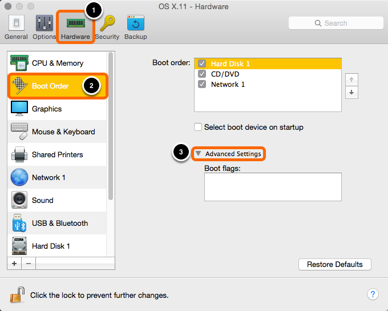
Task: Select Shared Printers label
Action: pos(58,154)
